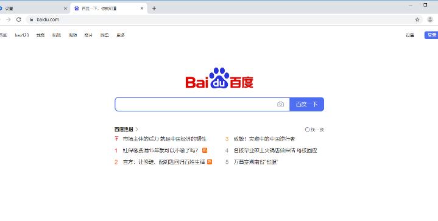Open the 地图 maps link
The image size is (438, 221).
40,35
